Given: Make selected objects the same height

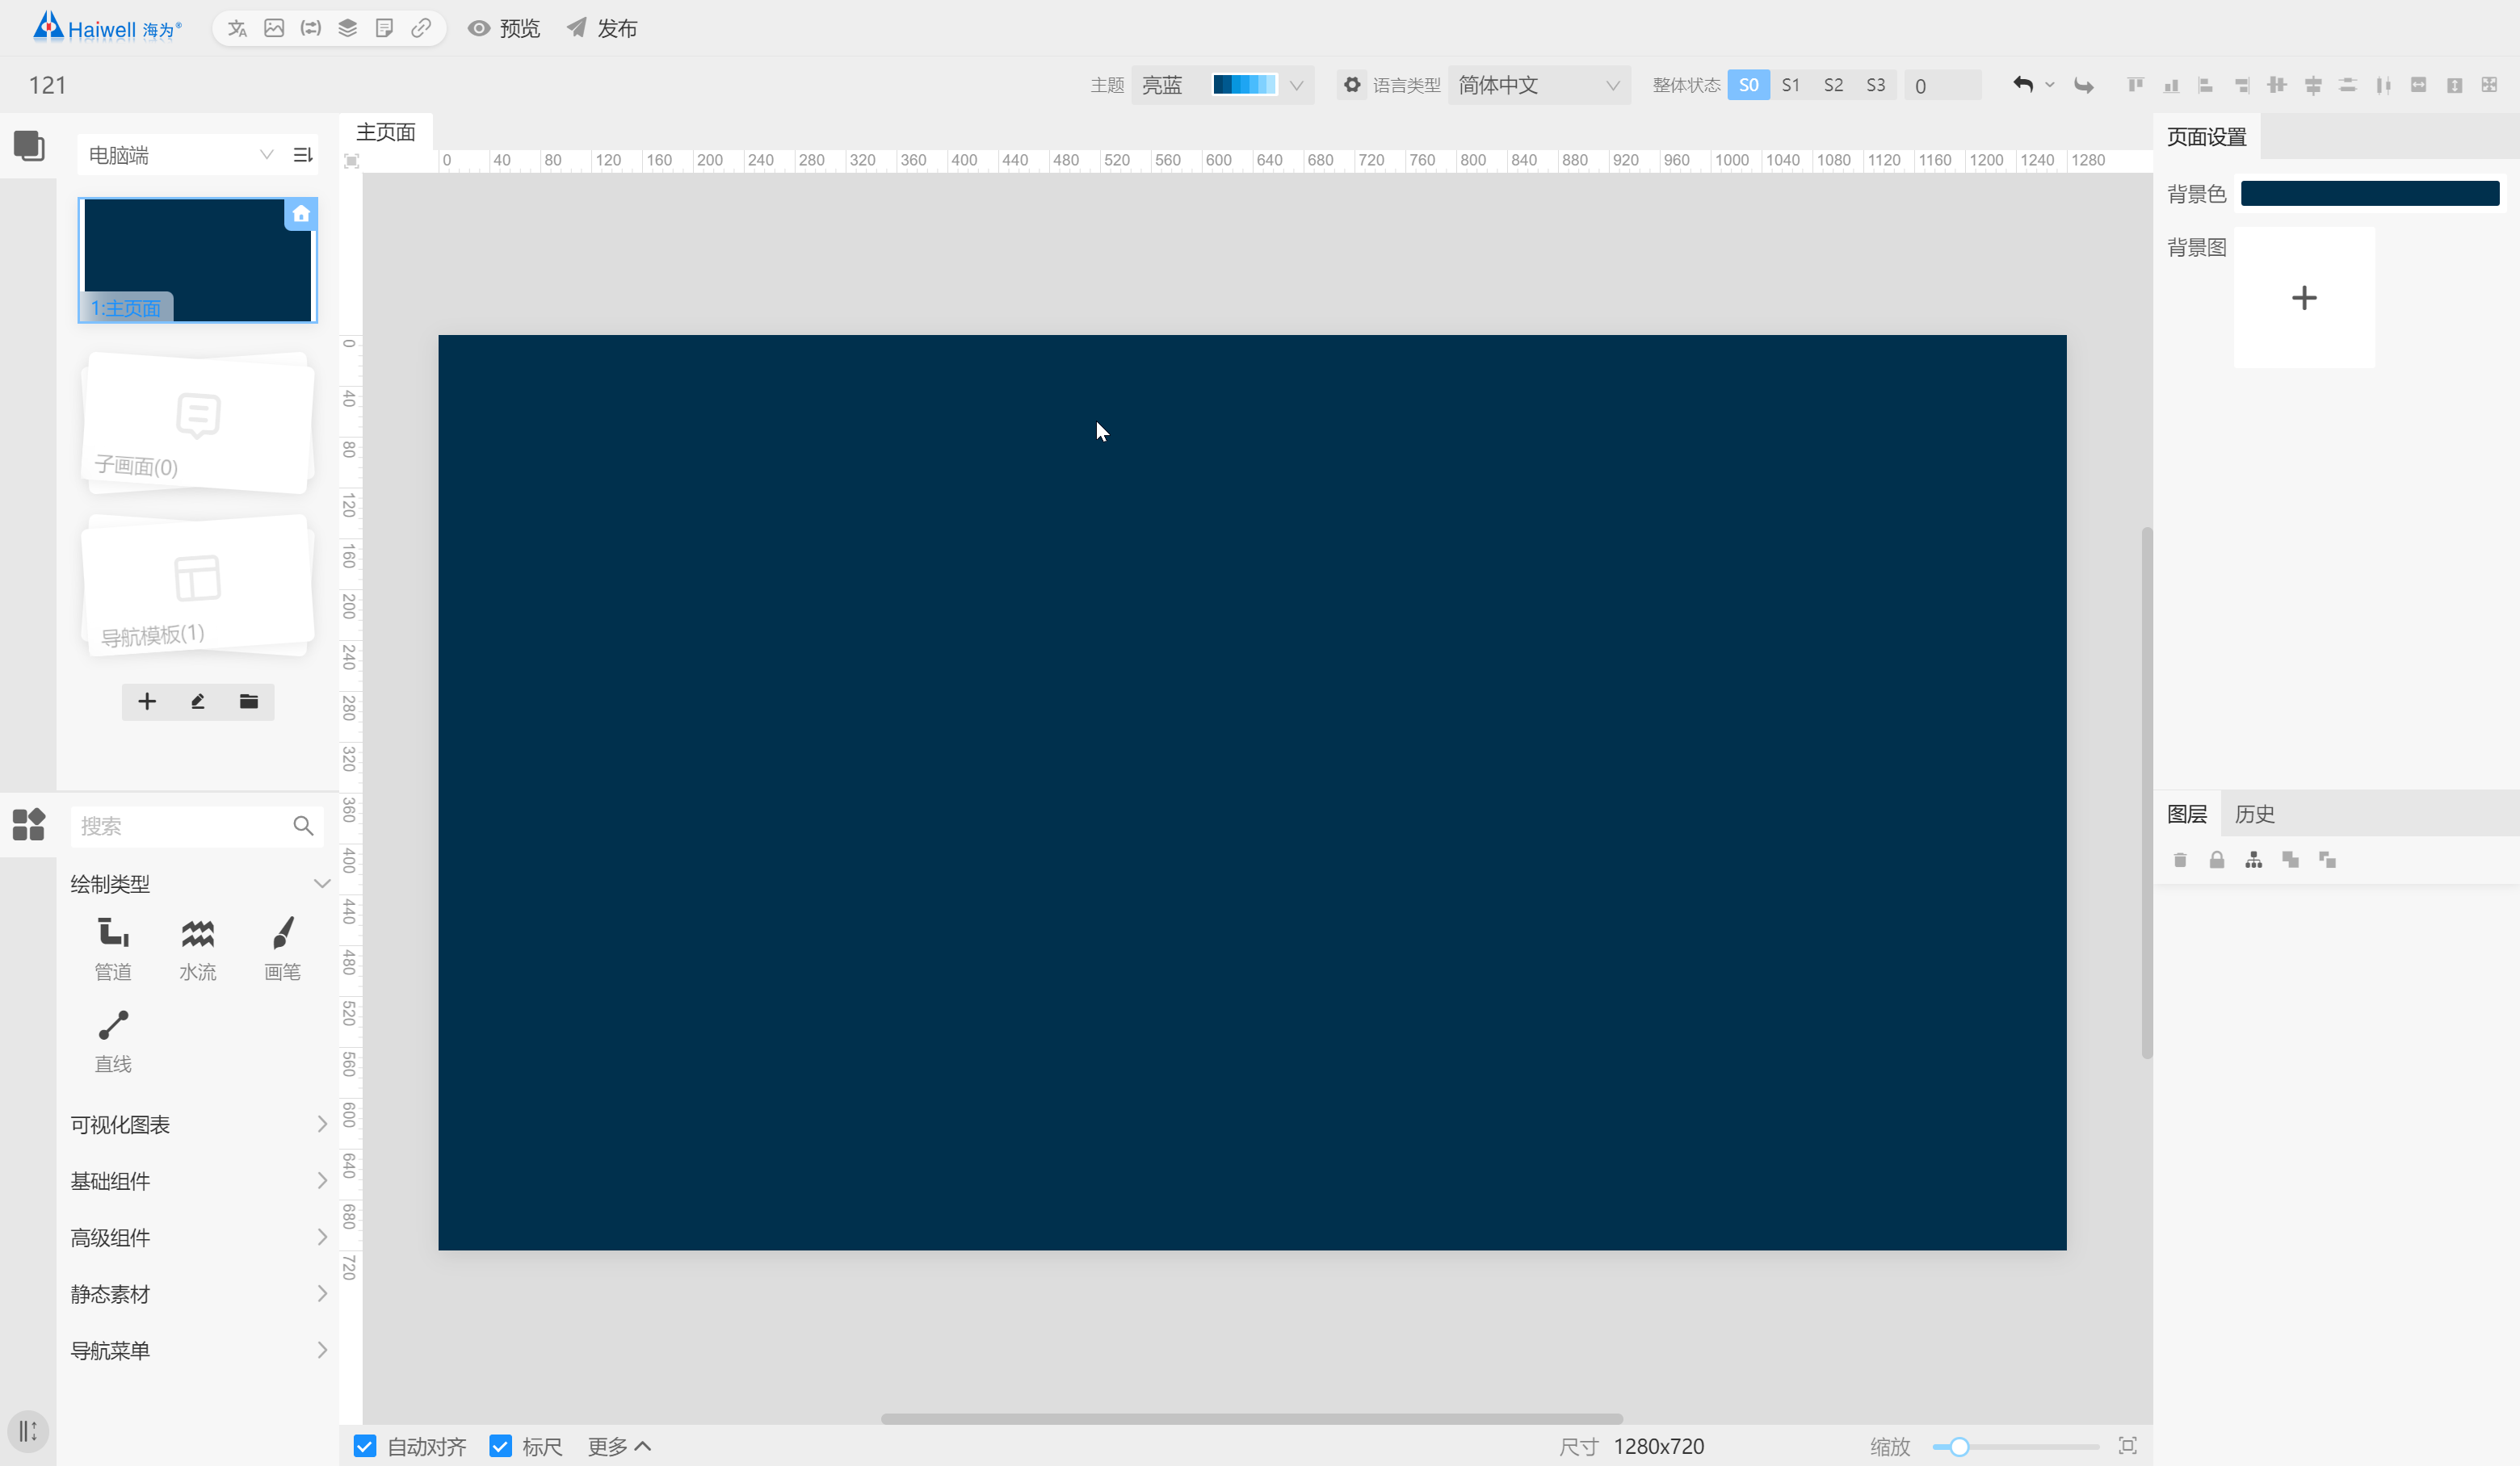Looking at the screenshot, I should (x=2455, y=85).
